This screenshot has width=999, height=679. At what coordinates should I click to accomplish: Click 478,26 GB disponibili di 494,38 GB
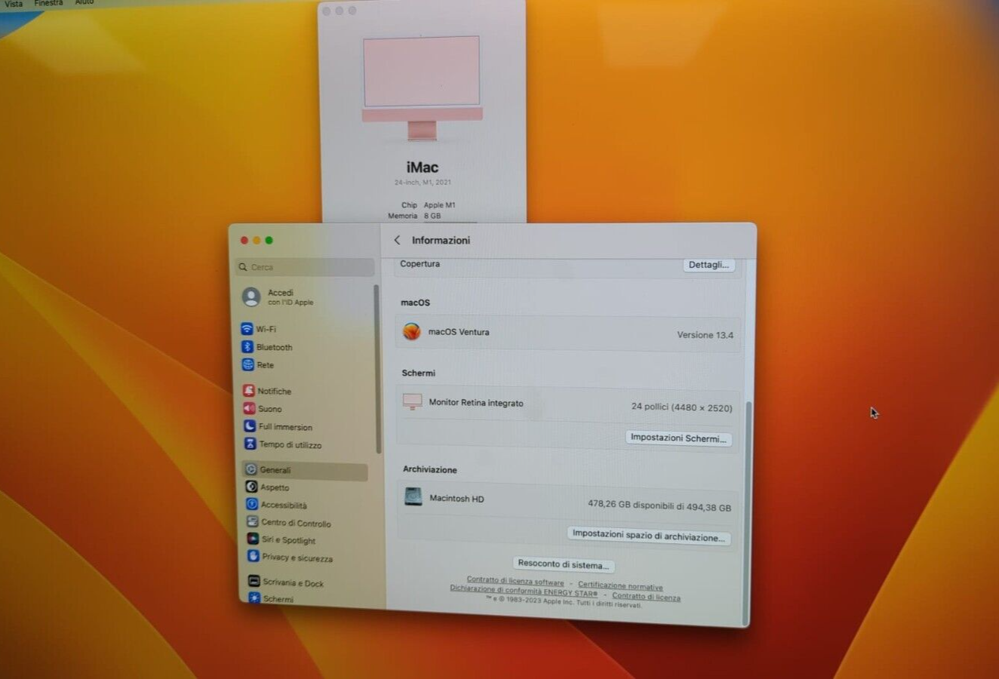tap(659, 505)
